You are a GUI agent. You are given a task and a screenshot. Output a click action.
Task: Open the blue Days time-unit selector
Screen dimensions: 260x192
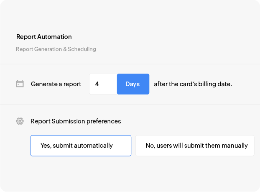tap(133, 84)
